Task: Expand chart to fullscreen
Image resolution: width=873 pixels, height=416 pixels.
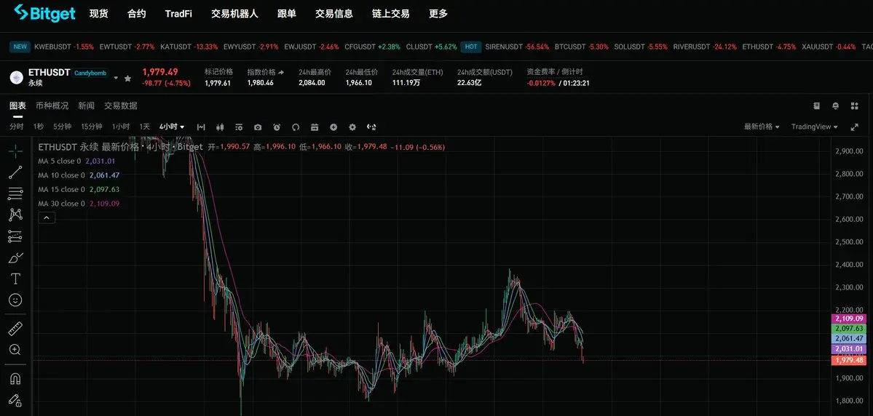Action: [855, 127]
